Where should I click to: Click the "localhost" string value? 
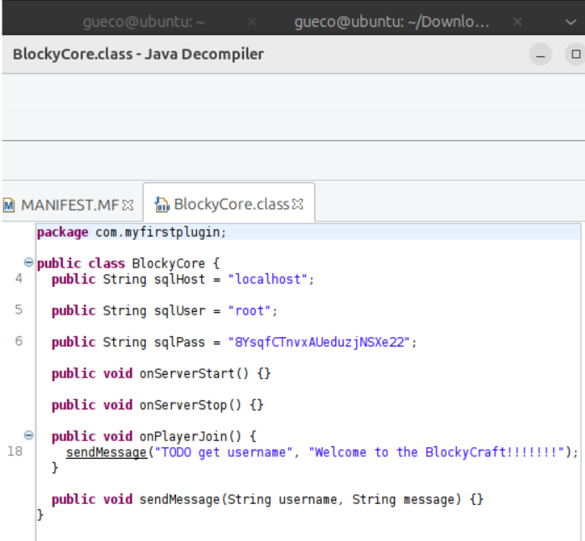pos(268,279)
